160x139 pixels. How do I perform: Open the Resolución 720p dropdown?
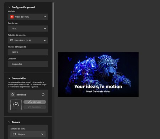click(x=28, y=29)
